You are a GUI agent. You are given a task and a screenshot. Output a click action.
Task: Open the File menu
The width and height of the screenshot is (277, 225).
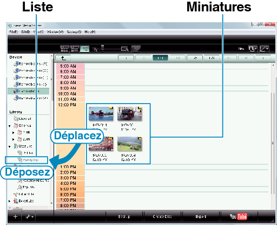point(13,32)
